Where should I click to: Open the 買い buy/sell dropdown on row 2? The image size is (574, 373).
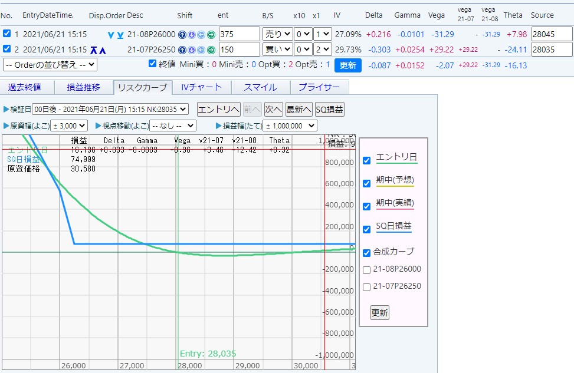[277, 49]
